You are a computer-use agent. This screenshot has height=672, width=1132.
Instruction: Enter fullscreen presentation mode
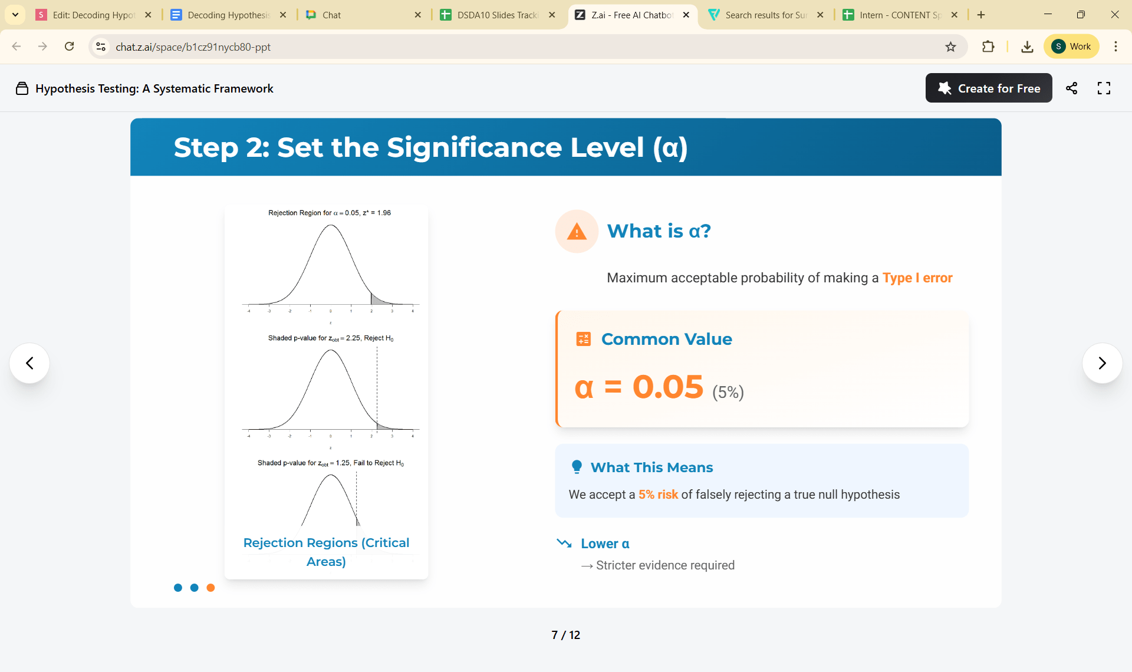(1104, 88)
